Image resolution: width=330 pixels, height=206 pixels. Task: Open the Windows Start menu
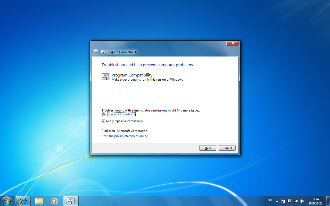pos(7,201)
